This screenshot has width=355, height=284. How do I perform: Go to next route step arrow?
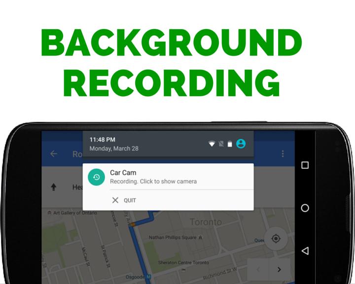(279, 269)
